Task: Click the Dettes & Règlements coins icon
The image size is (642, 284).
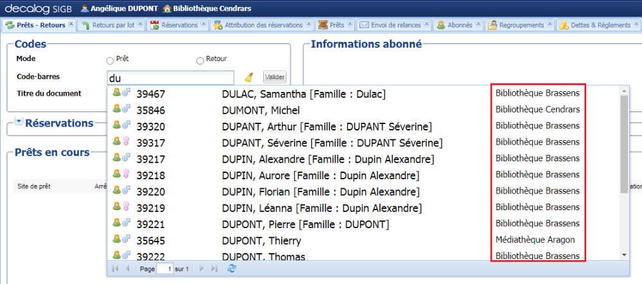Action: (564, 26)
